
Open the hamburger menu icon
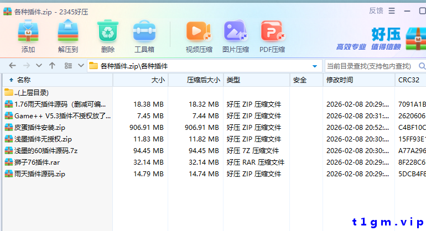tap(392, 11)
